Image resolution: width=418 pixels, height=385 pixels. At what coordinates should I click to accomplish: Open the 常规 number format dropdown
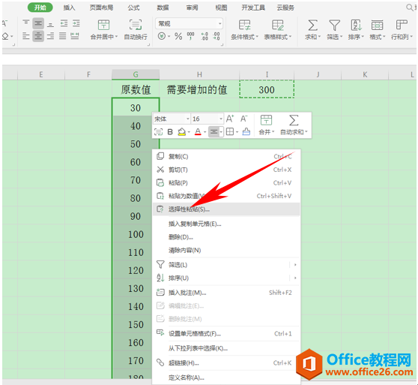pyautogui.click(x=189, y=24)
